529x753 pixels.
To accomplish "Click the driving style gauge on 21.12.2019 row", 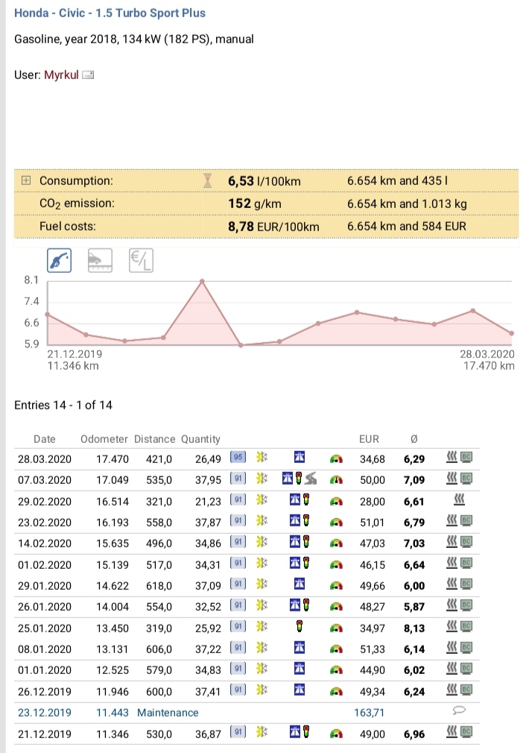I will pyautogui.click(x=337, y=734).
